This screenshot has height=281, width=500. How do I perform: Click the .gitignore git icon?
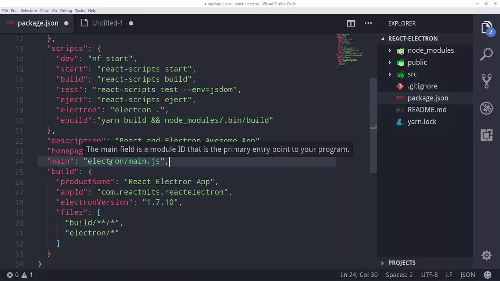[x=400, y=86]
